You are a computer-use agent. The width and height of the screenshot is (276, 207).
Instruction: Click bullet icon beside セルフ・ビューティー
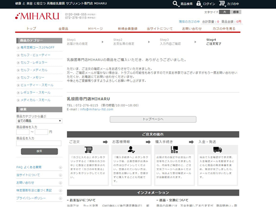18,55
